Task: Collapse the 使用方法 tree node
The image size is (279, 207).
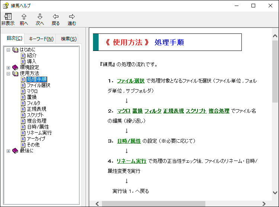Action: [8, 74]
